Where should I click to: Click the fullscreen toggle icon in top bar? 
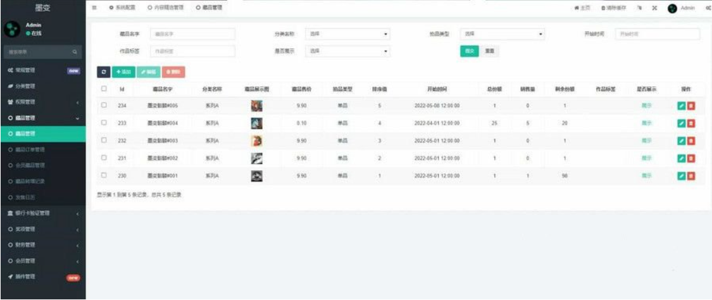point(654,8)
